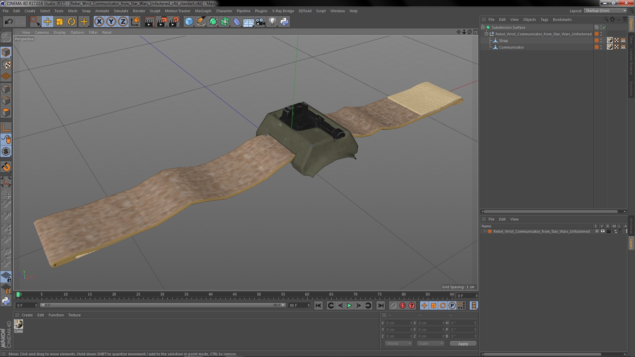Toggle layer view eye icon
Image resolution: width=635 pixels, height=357 pixels.
tap(603, 231)
